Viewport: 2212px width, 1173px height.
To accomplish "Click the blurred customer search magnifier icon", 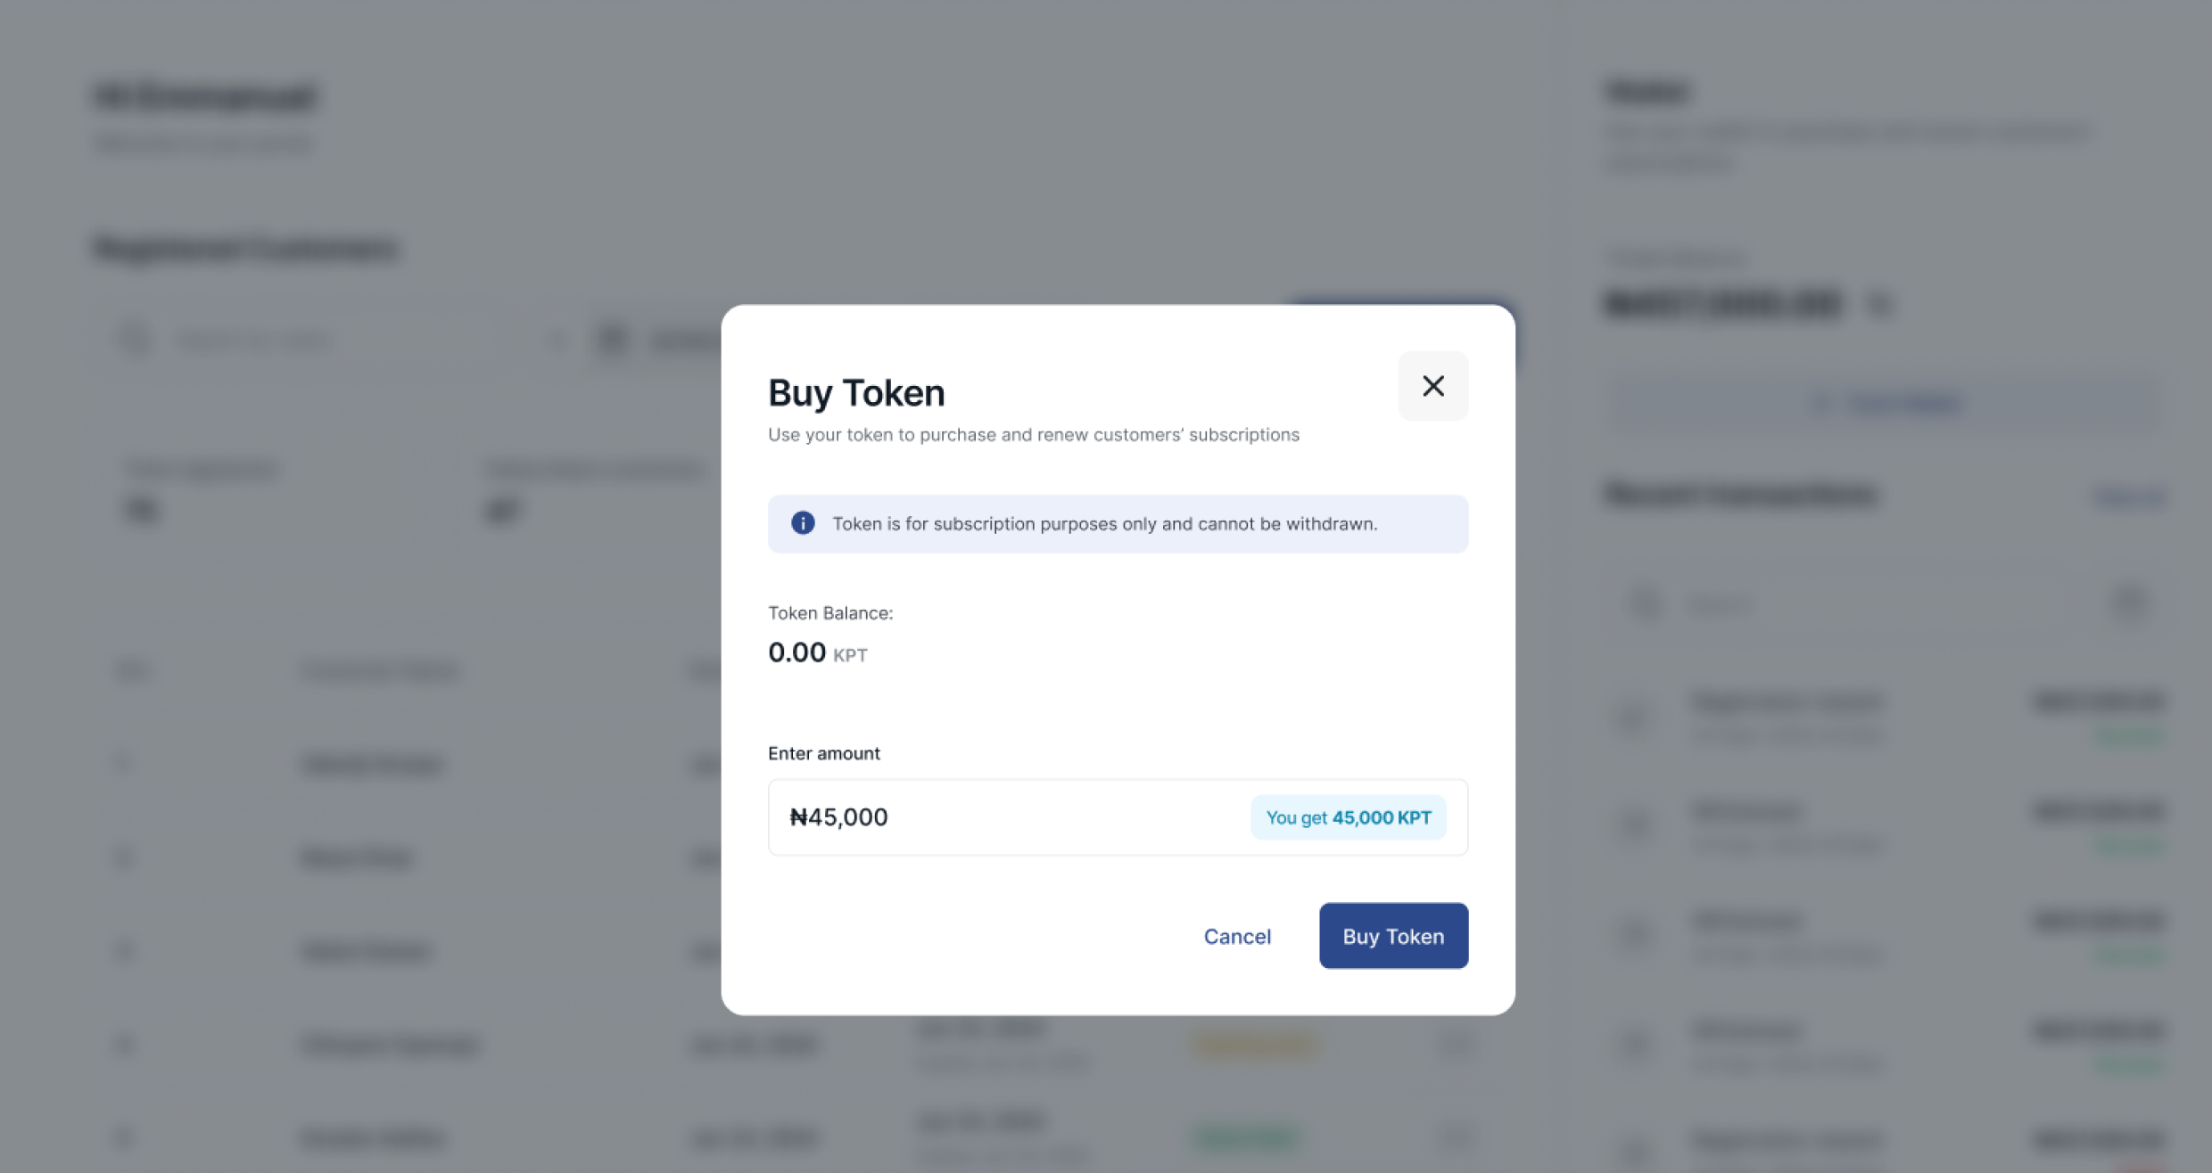I will coord(136,340).
